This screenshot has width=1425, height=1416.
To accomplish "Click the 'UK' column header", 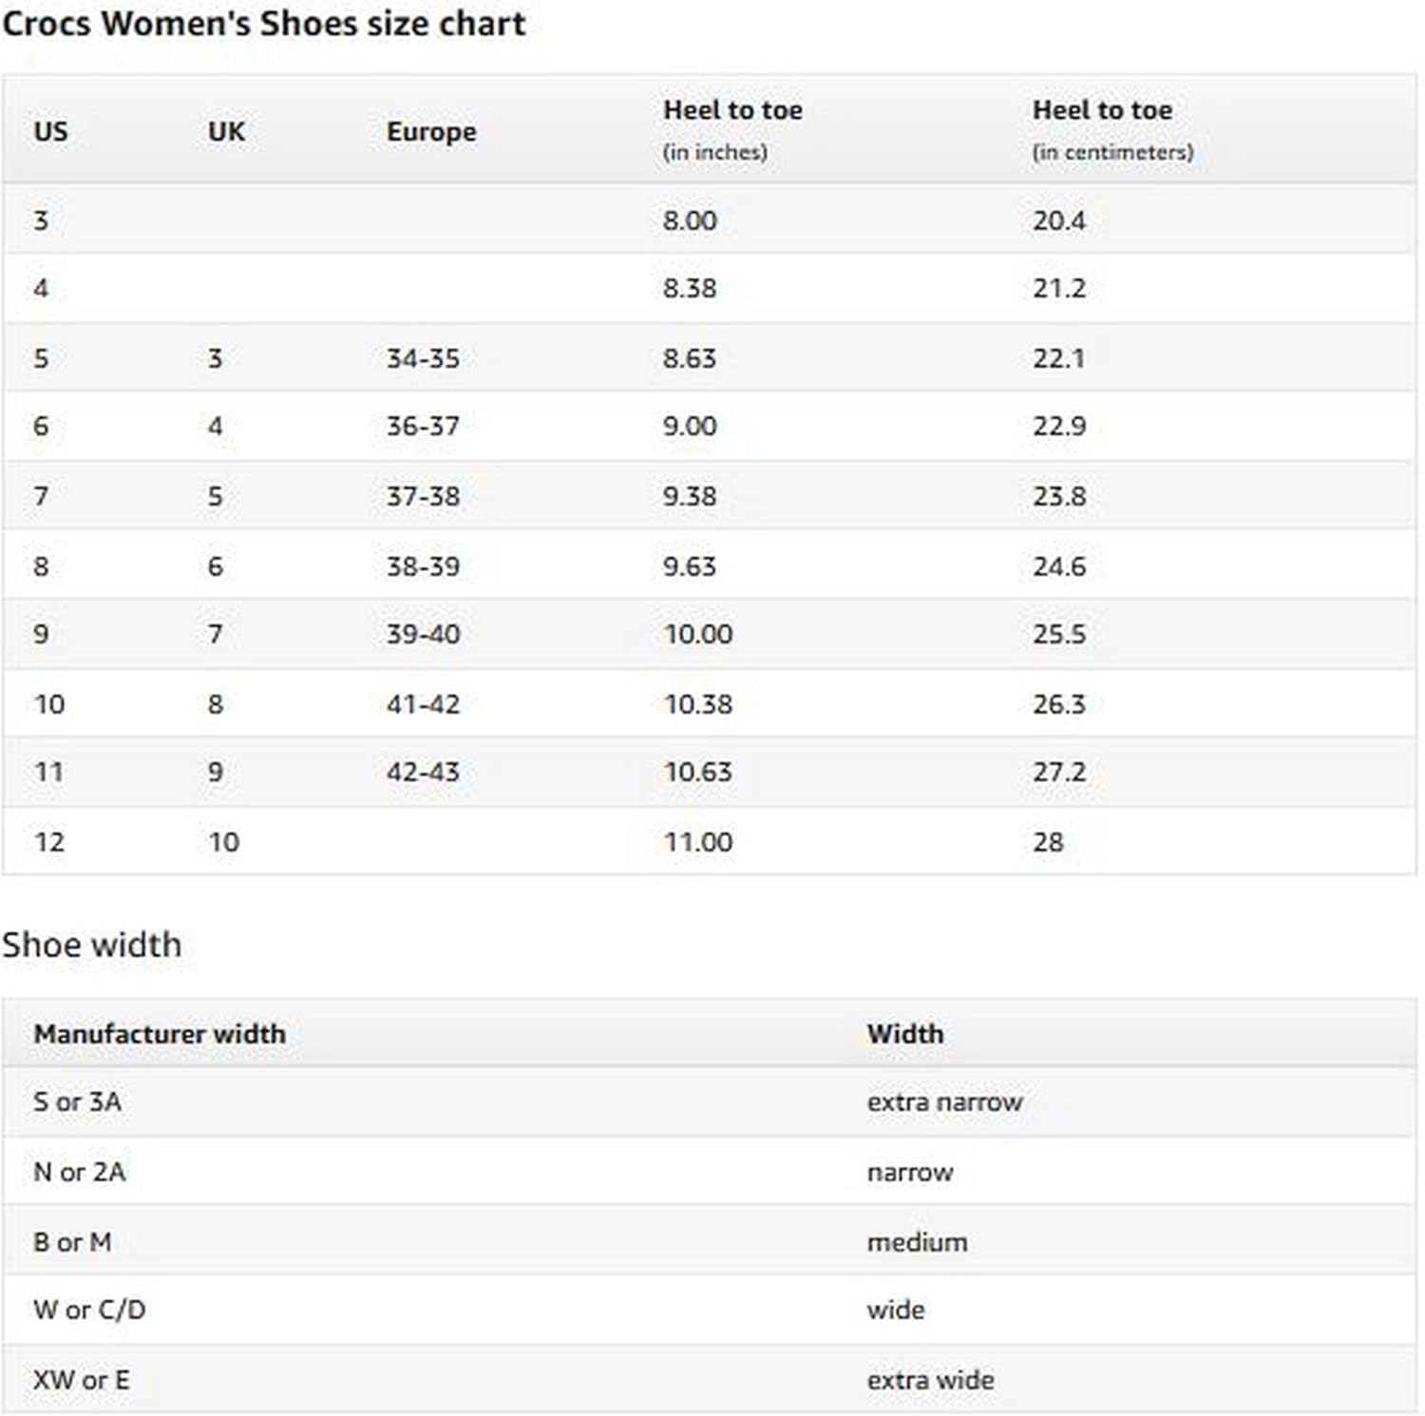I will point(226,131).
